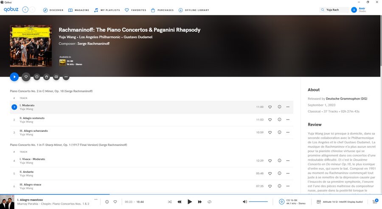Click the album cover thumbnail

tap(31, 46)
